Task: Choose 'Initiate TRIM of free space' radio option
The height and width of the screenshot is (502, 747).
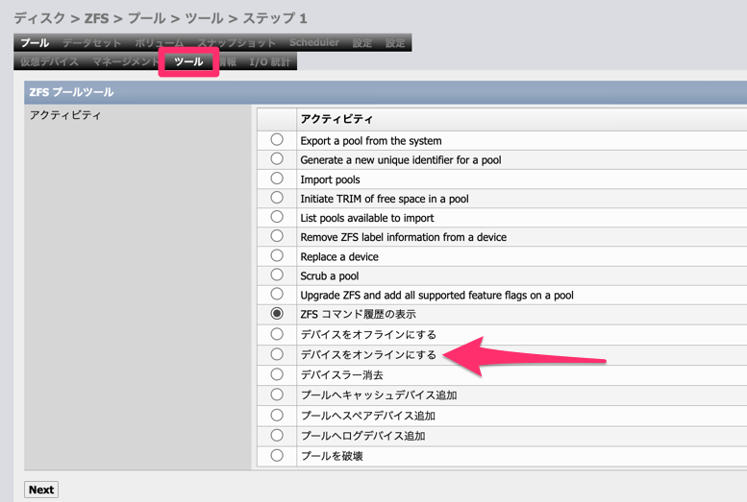Action: coord(277,198)
